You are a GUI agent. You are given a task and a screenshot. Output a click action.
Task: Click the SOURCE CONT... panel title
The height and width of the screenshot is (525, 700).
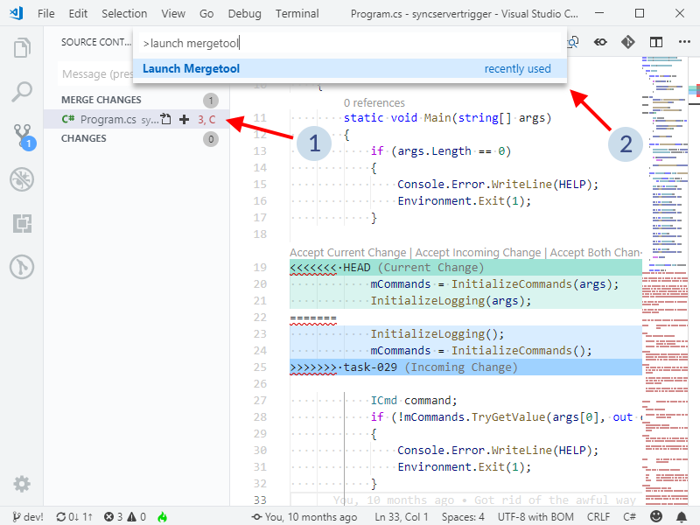pyautogui.click(x=96, y=42)
